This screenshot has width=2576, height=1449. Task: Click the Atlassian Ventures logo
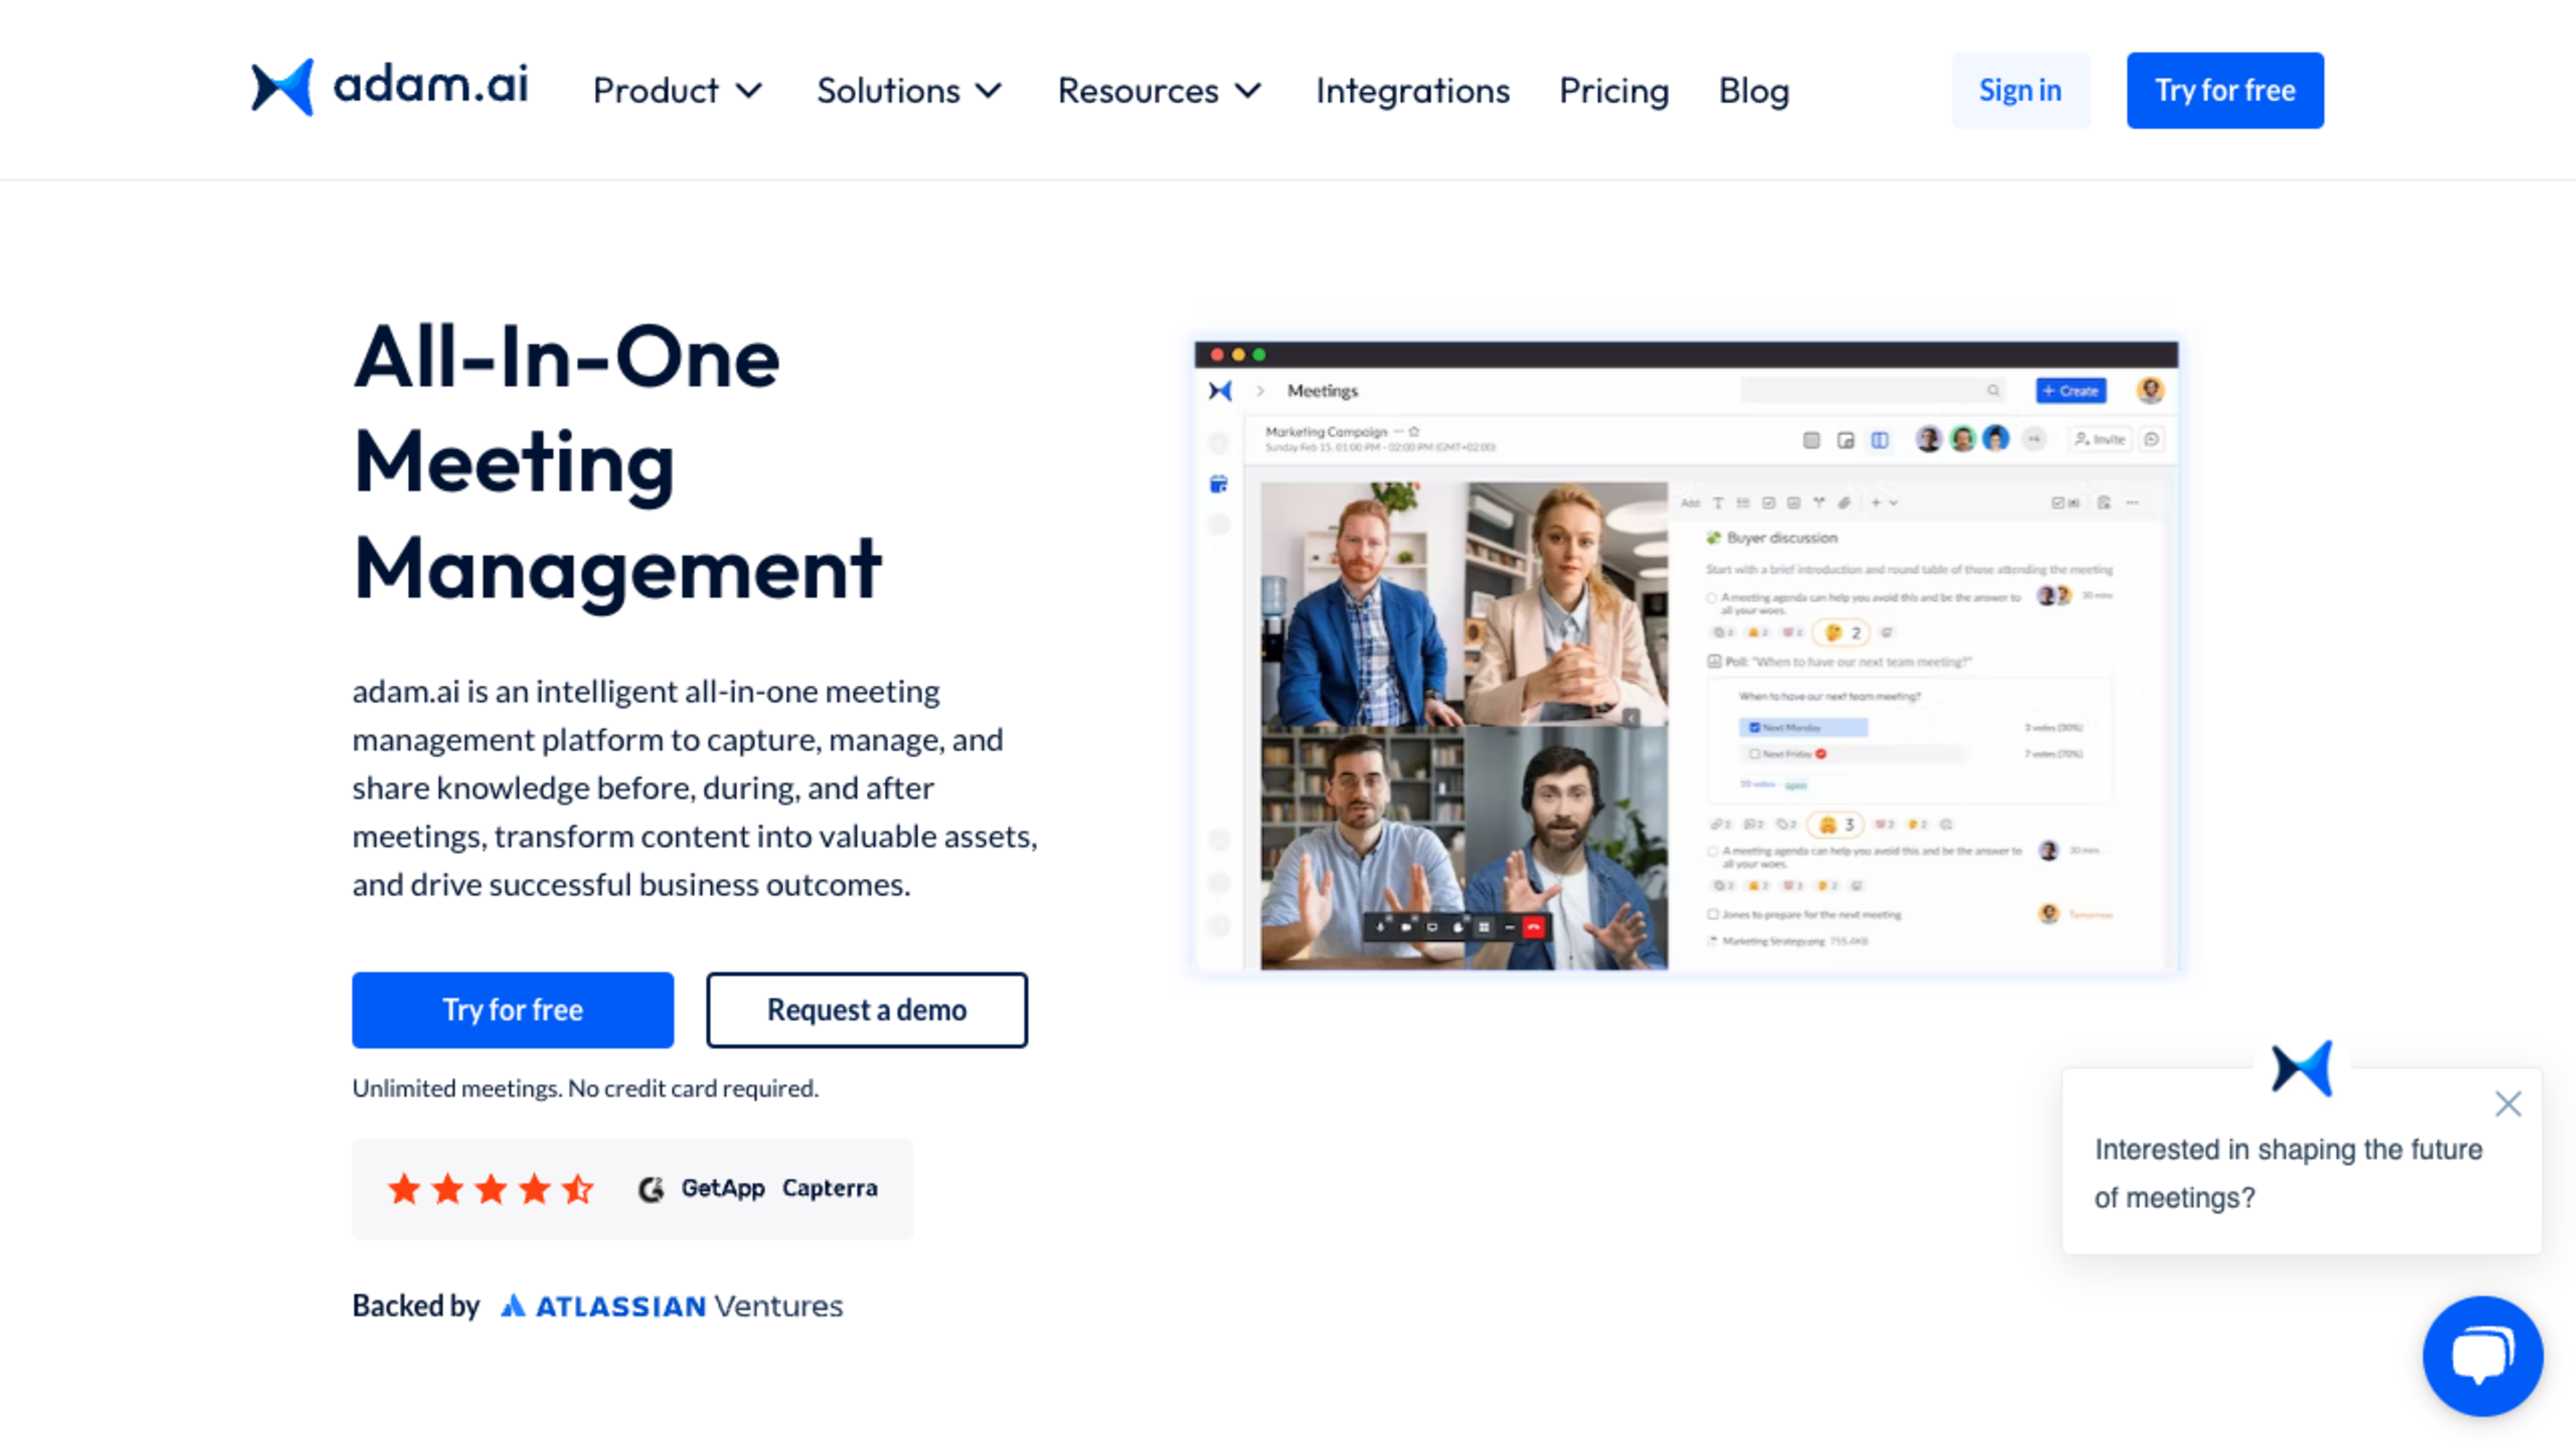pos(672,1306)
